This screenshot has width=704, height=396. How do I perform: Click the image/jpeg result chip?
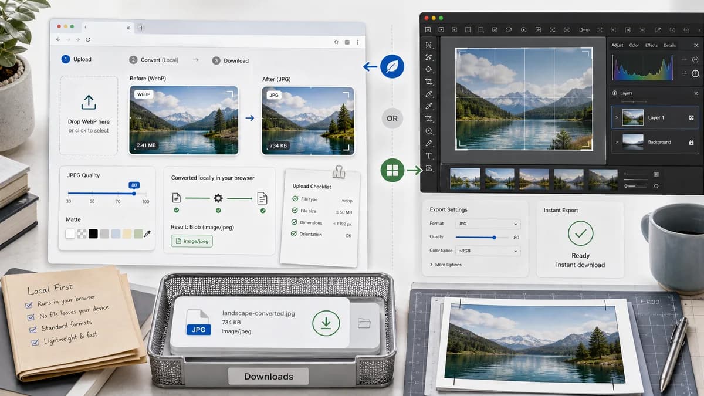(x=192, y=241)
